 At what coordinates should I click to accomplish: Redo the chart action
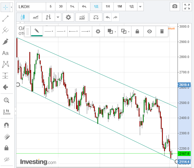tap(115, 17)
